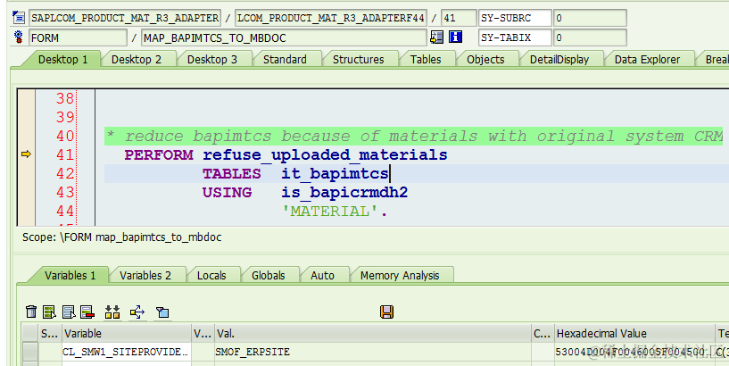The image size is (729, 366).
Task: Click the line number field showing 41
Action: pyautogui.click(x=458, y=18)
